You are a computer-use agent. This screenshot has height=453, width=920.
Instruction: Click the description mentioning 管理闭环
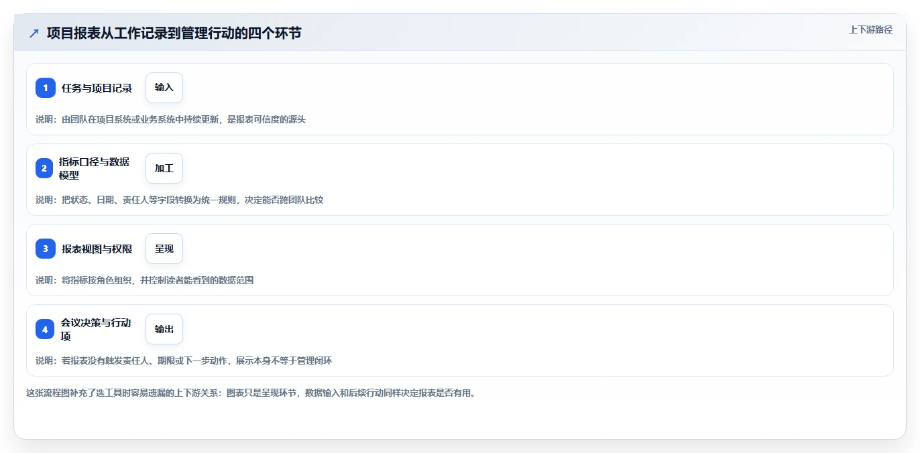(184, 361)
